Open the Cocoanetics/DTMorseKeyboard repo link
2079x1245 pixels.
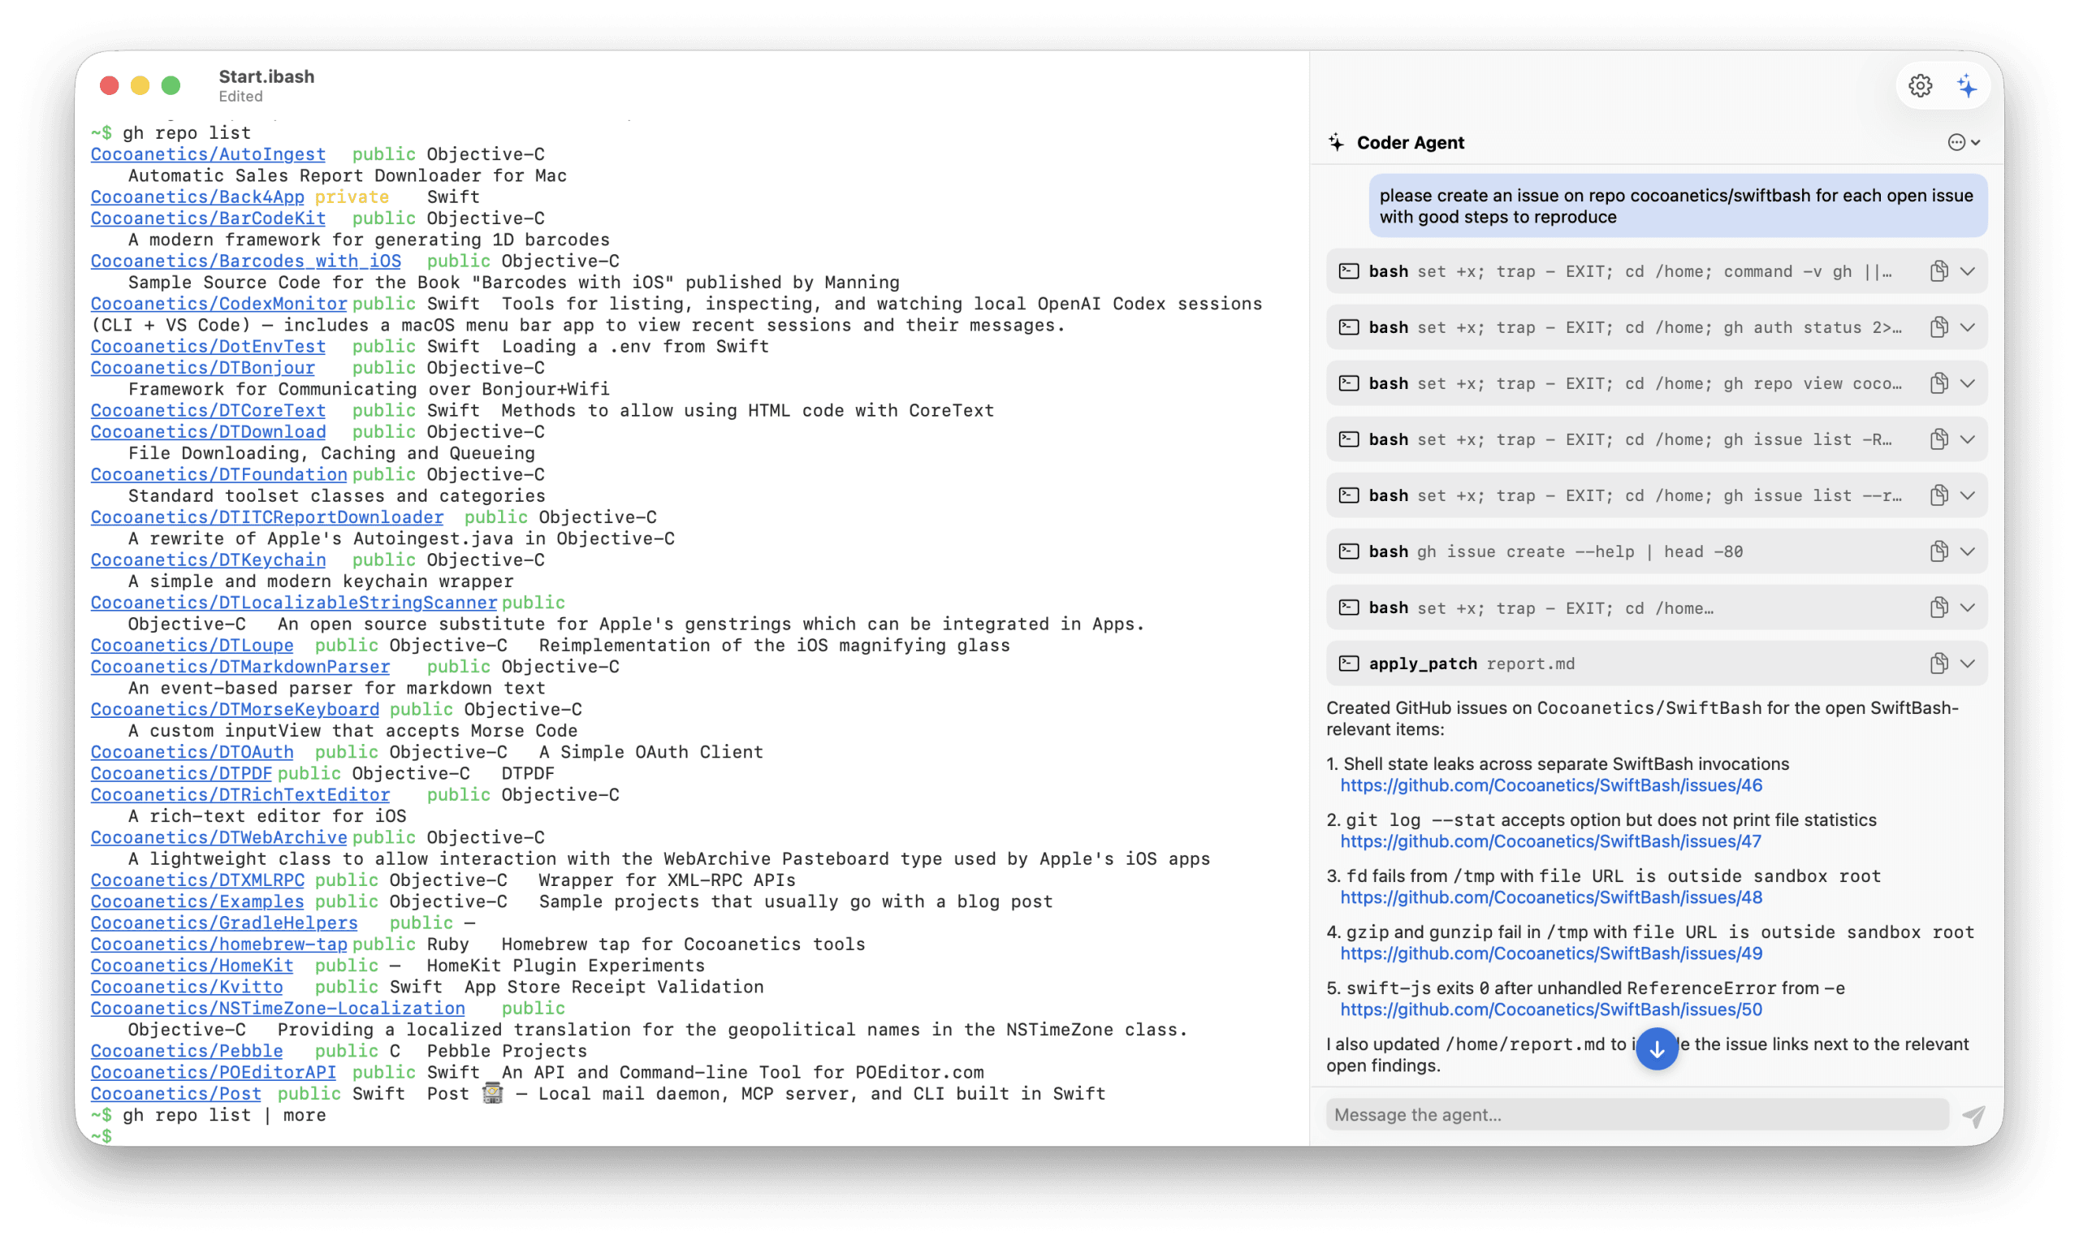pyautogui.click(x=235, y=710)
